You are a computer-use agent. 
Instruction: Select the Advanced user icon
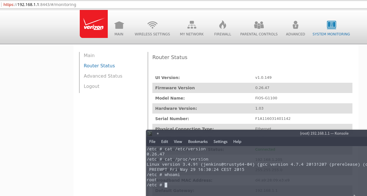click(295, 25)
